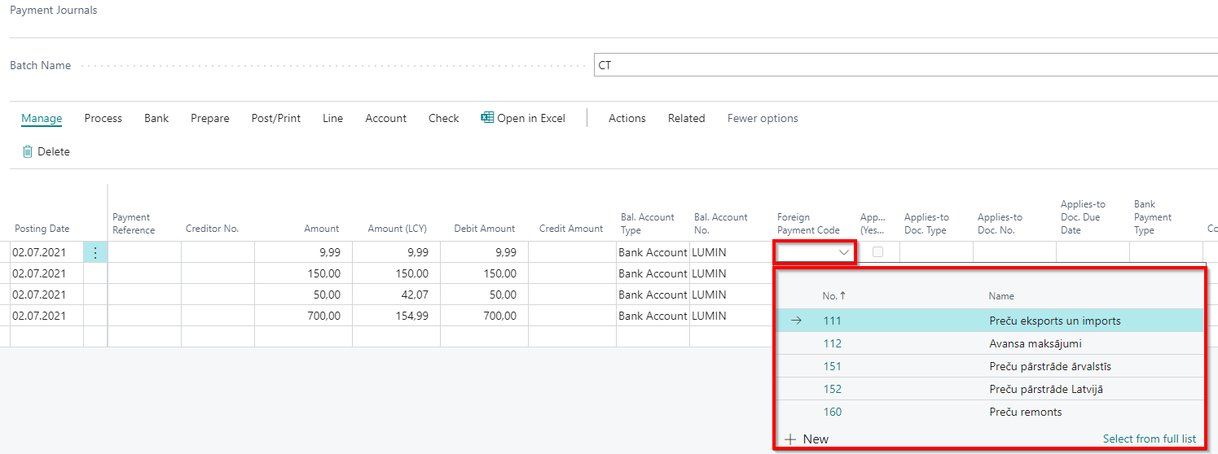1218x454 pixels.
Task: Click Bal. Account Type column header
Action: pos(648,224)
